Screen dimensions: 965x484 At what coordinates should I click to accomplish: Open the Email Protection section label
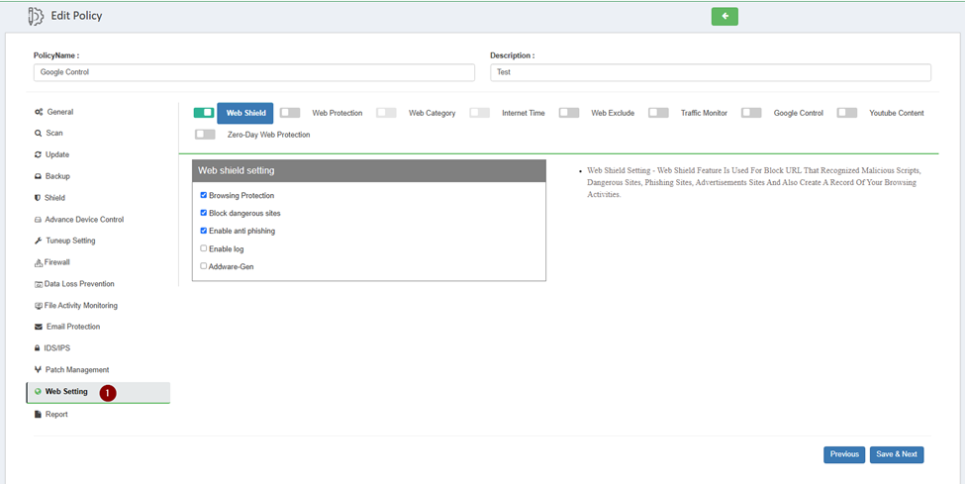coord(73,327)
